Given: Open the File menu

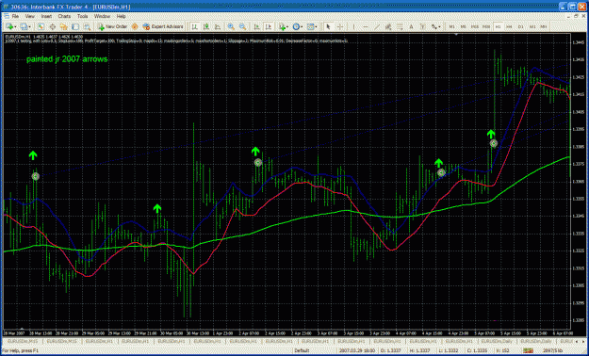Looking at the screenshot, I should [x=15, y=17].
